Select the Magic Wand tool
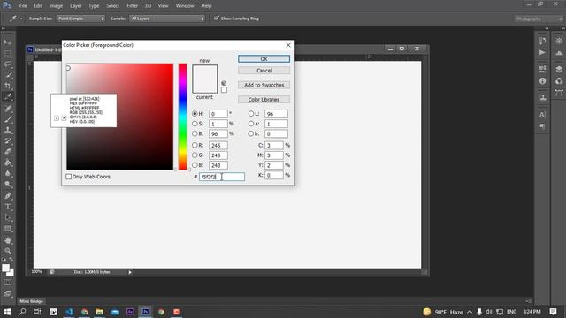The image size is (566, 318). click(8, 75)
